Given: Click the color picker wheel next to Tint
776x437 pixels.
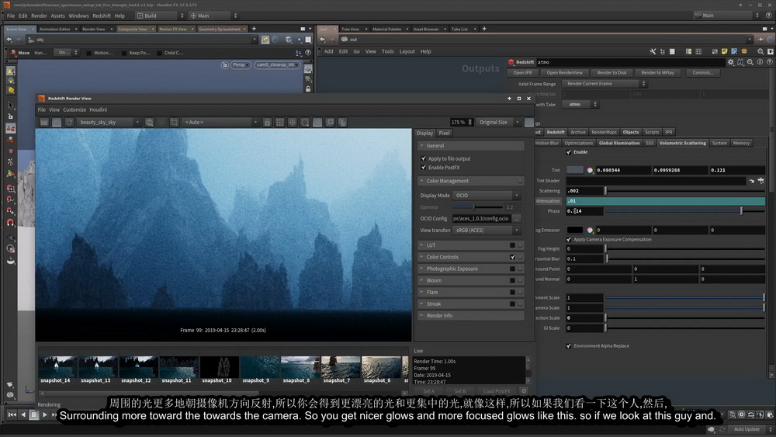Looking at the screenshot, I should click(590, 170).
